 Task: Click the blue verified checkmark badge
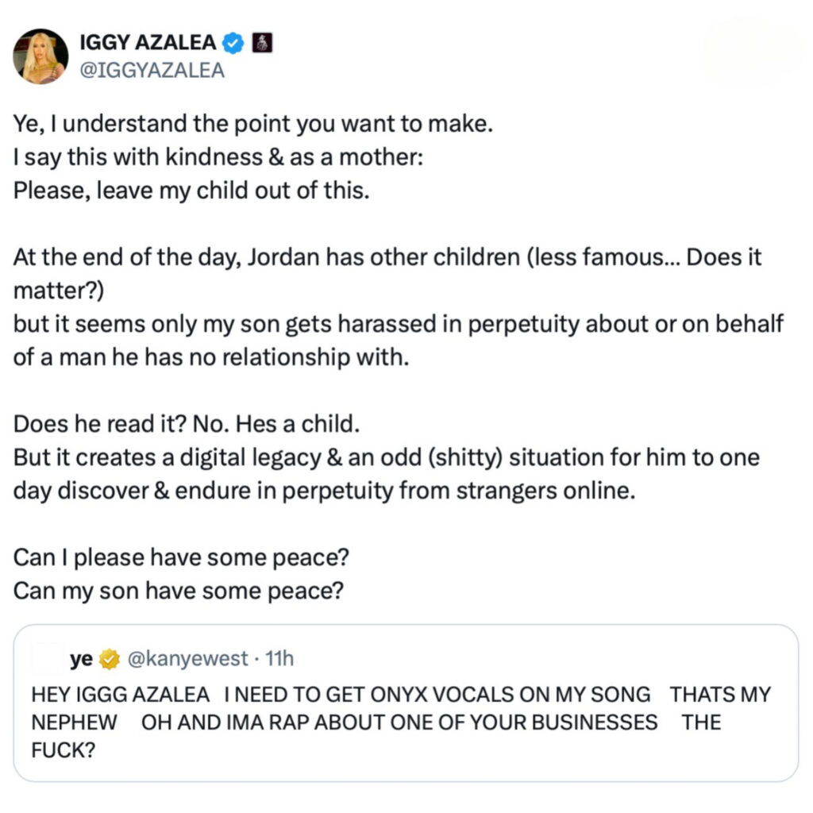click(x=233, y=43)
